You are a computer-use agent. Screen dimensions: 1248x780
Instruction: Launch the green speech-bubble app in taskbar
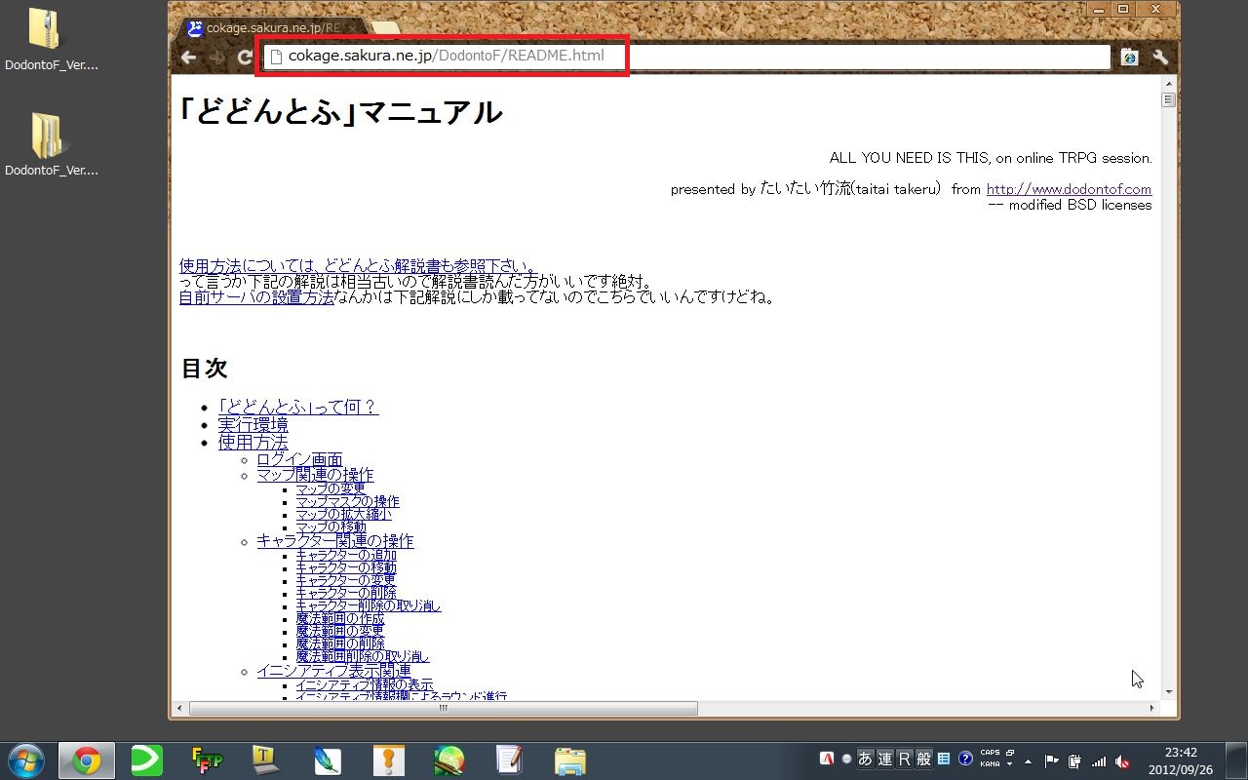147,760
